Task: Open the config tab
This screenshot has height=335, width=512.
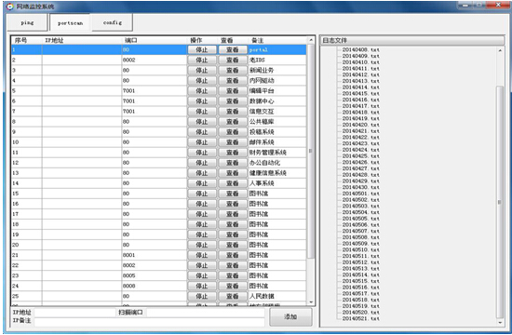Action: pos(113,22)
